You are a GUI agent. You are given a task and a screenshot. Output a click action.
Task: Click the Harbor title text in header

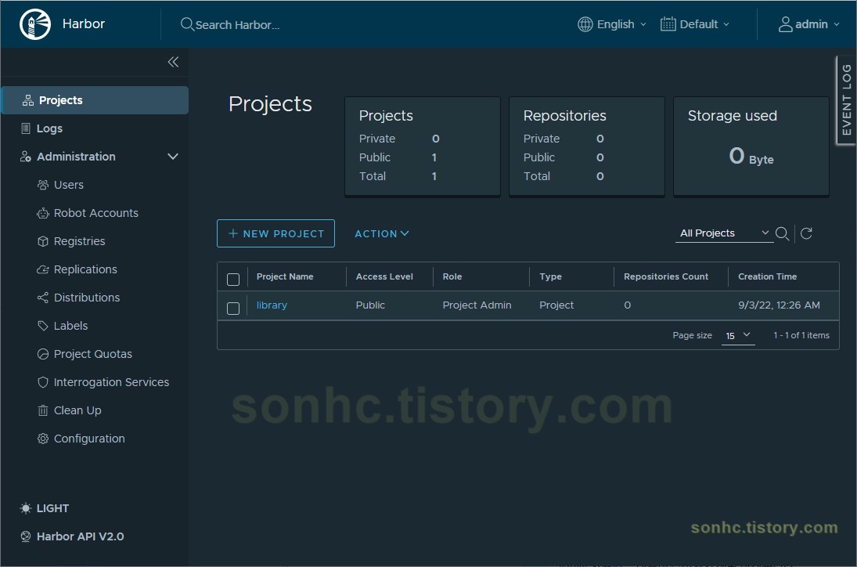pos(83,24)
